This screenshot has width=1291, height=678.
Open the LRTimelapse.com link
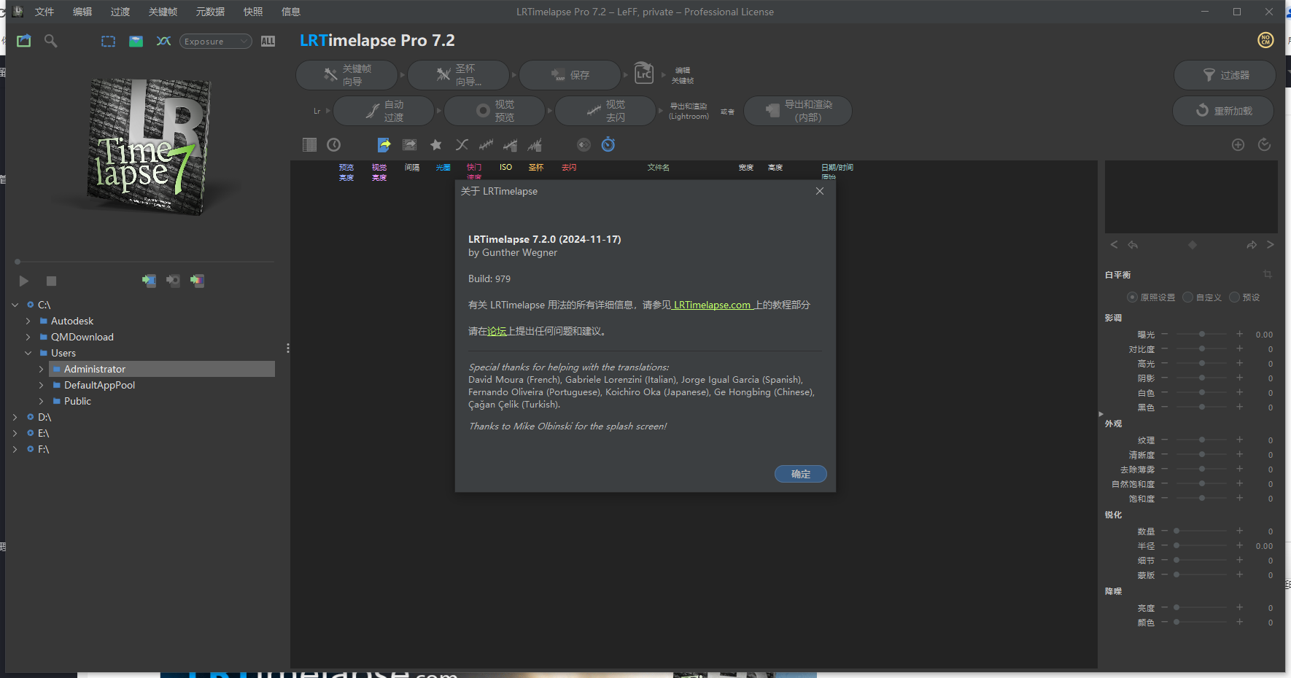click(712, 305)
